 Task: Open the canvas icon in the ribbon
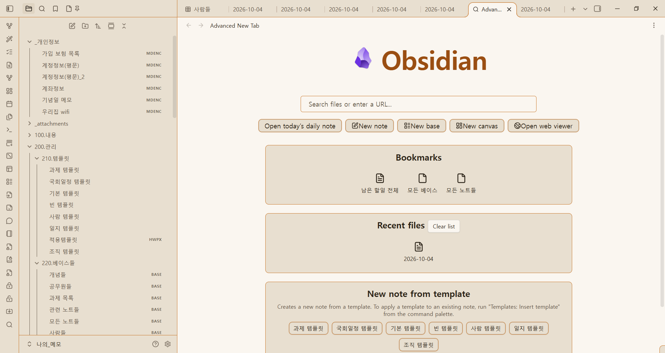pyautogui.click(x=9, y=91)
